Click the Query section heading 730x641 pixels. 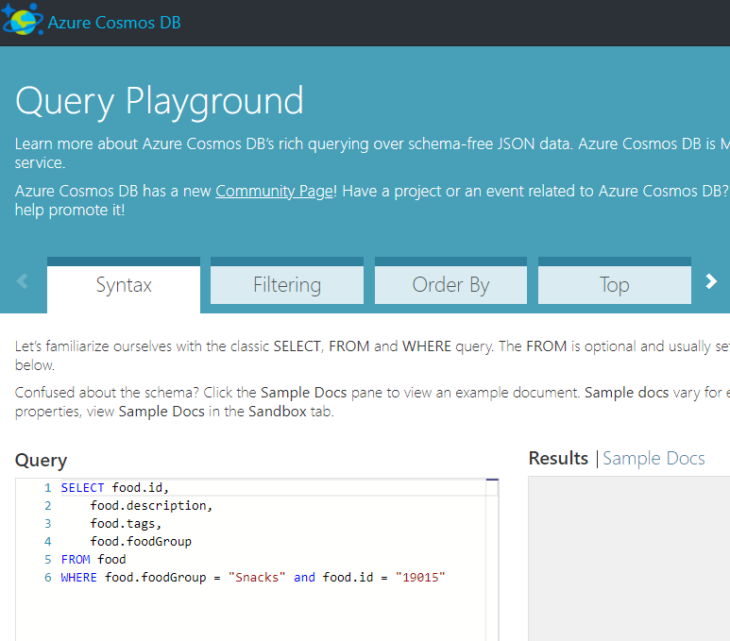(41, 460)
